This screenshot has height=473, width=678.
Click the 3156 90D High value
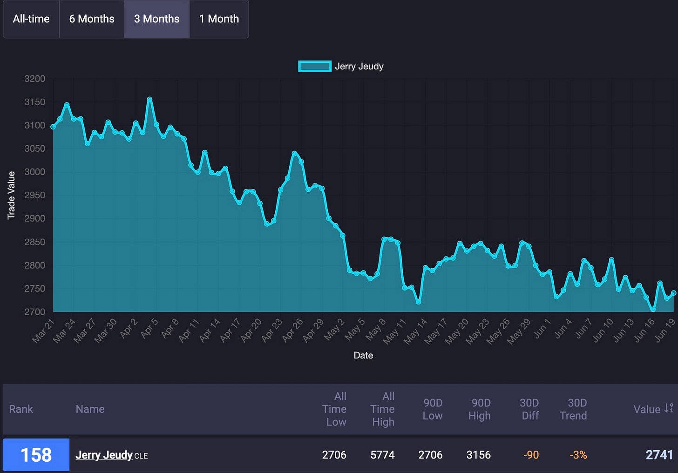[x=479, y=455]
